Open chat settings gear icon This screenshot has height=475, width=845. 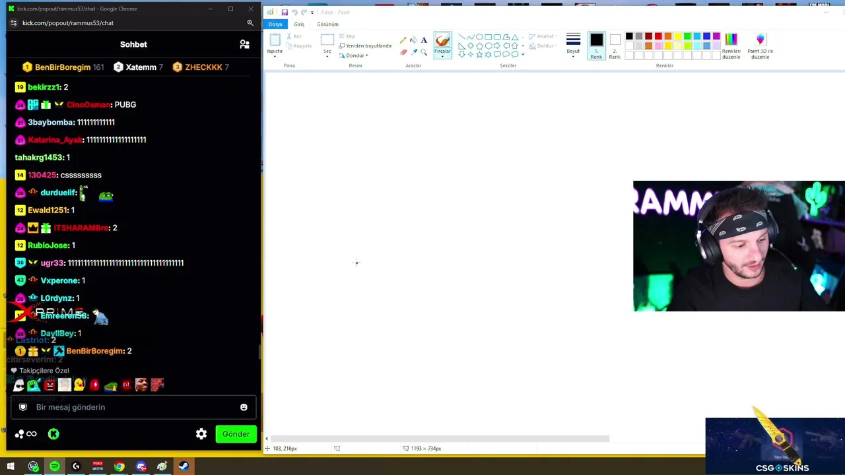pos(201,433)
